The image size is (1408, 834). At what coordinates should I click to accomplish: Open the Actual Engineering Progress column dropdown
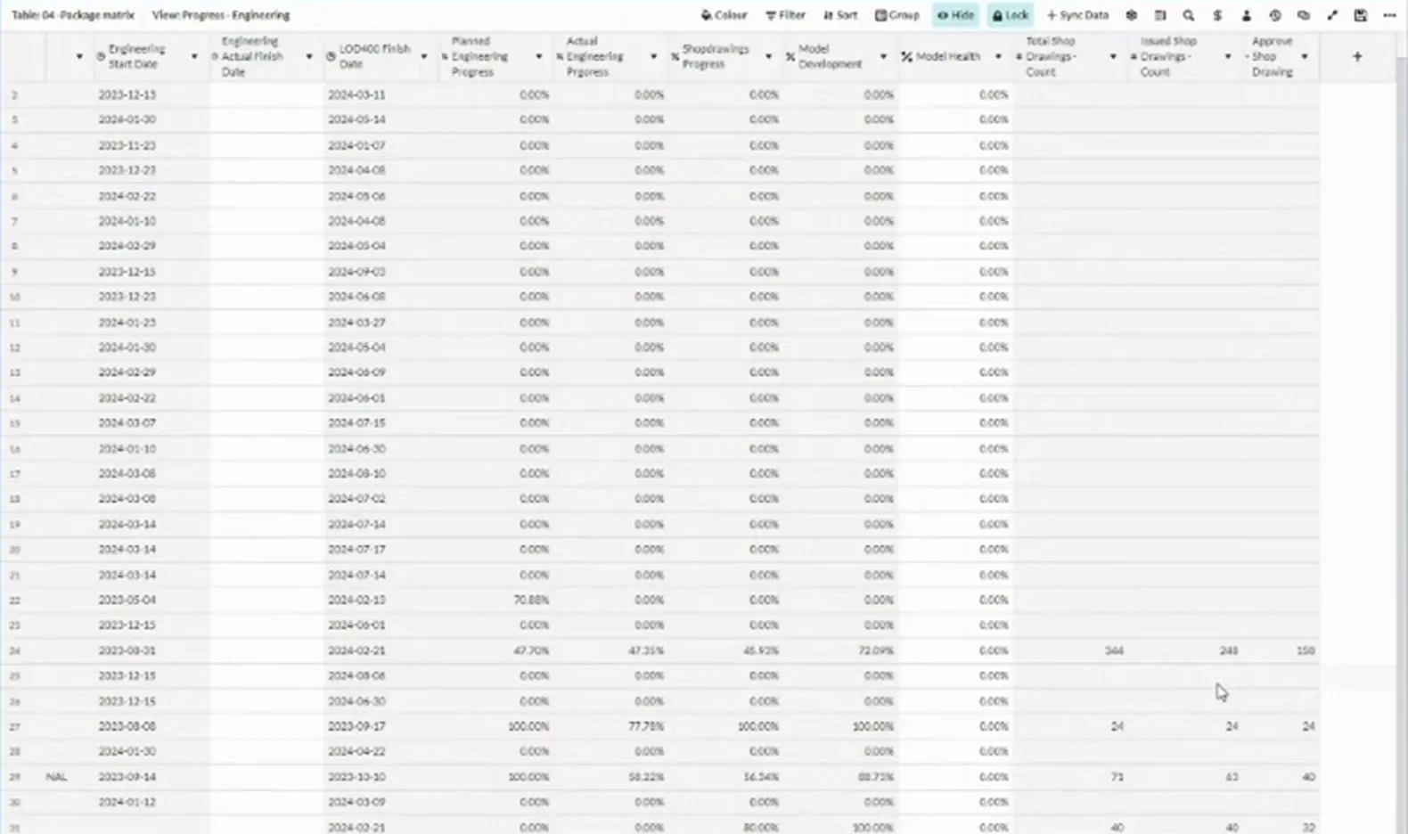(x=654, y=56)
